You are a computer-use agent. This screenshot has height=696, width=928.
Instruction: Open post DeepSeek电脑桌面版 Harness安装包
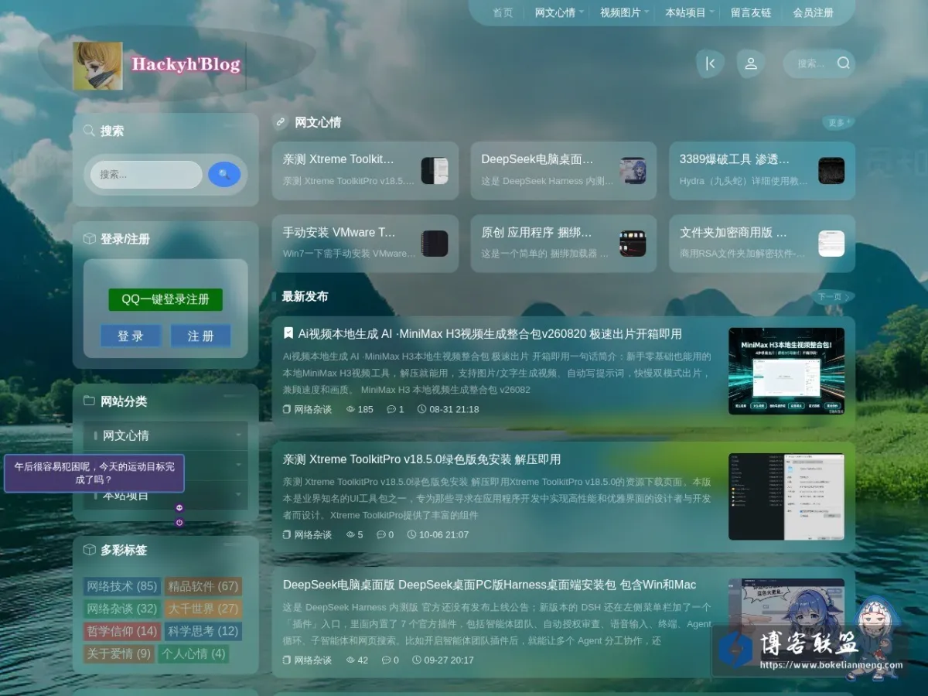click(x=490, y=584)
